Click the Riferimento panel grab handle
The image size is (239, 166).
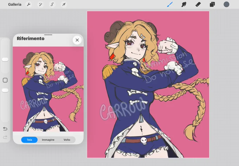click(x=48, y=35)
